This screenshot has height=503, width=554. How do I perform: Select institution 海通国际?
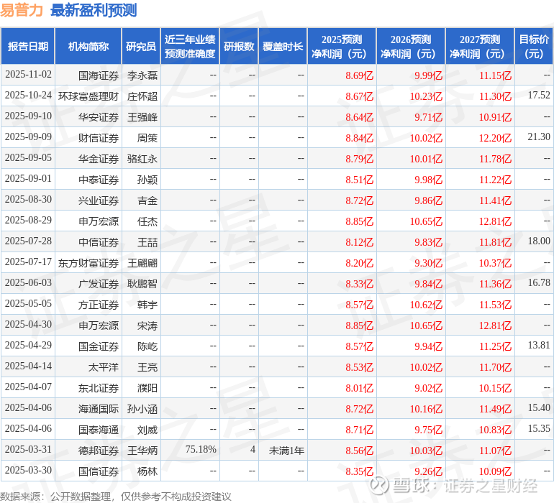99,409
